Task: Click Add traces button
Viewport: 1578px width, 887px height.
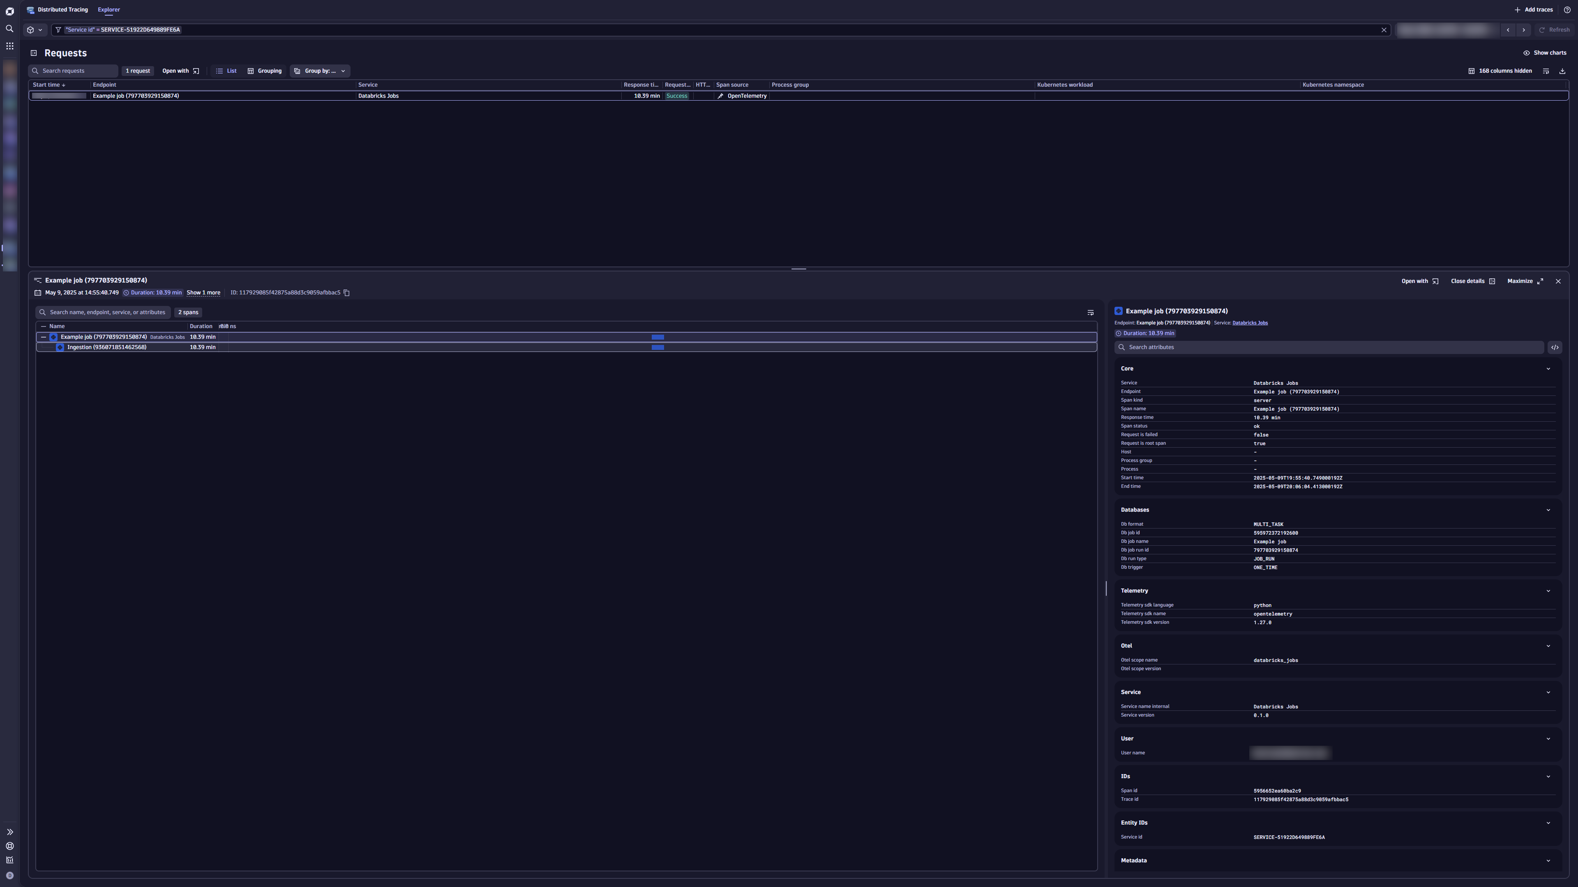Action: [1533, 10]
